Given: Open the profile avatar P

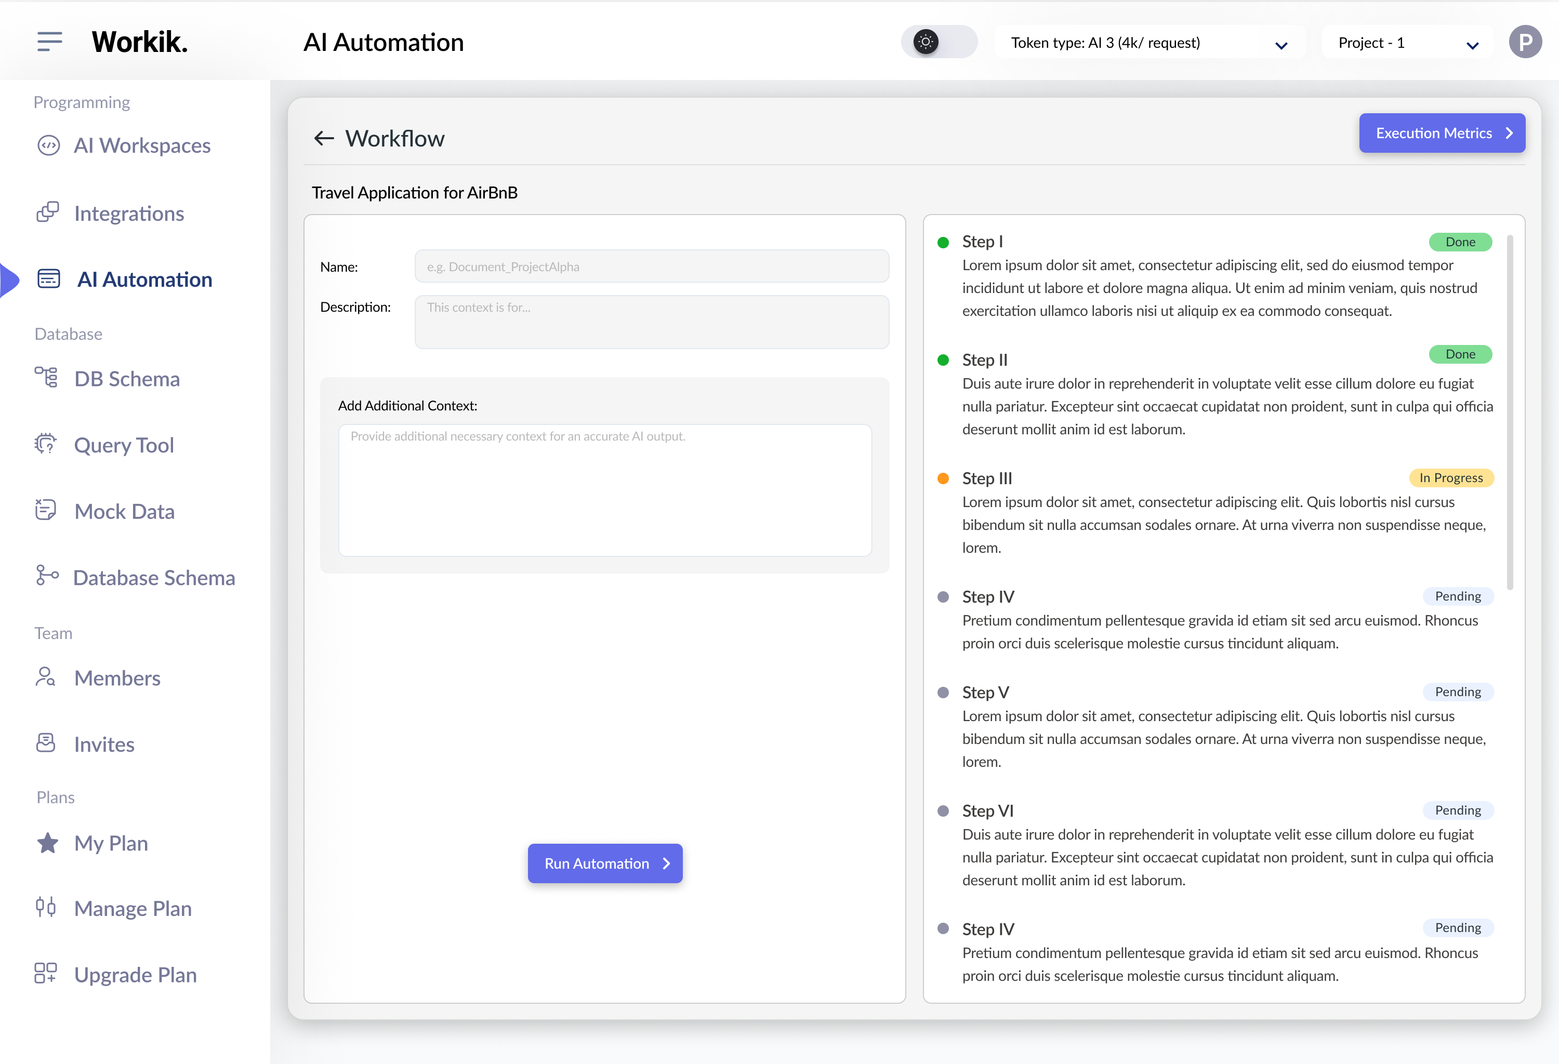Looking at the screenshot, I should click(1525, 42).
